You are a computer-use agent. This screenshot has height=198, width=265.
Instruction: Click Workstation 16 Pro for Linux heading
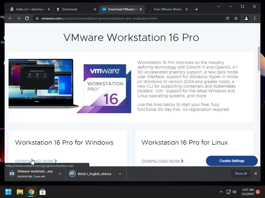click(x=185, y=142)
